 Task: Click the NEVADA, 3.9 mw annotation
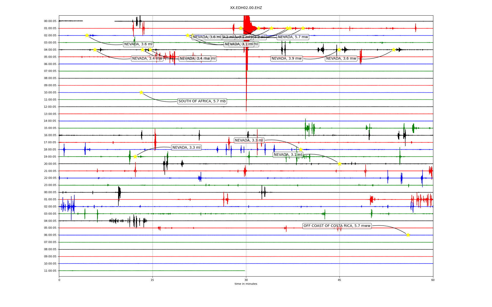pyautogui.click(x=286, y=59)
